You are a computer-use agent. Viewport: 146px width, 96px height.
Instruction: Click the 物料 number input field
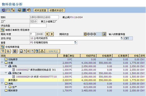point(44,17)
